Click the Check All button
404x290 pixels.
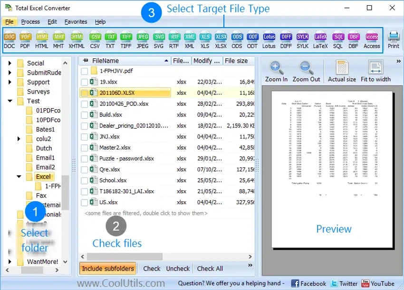pos(210,269)
